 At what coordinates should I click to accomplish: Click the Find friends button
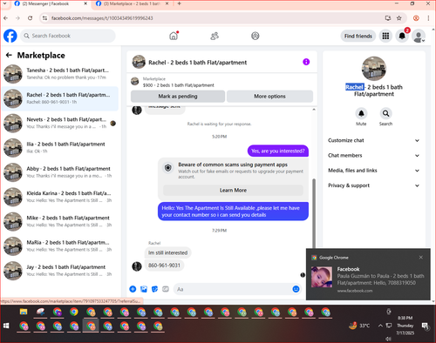click(358, 36)
